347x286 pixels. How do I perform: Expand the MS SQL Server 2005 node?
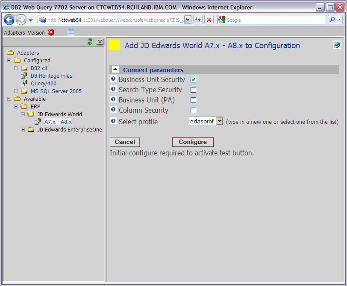click(x=16, y=91)
